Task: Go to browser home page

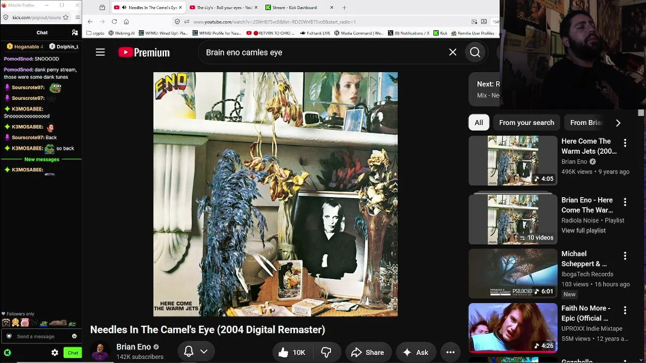Action: coord(126,22)
